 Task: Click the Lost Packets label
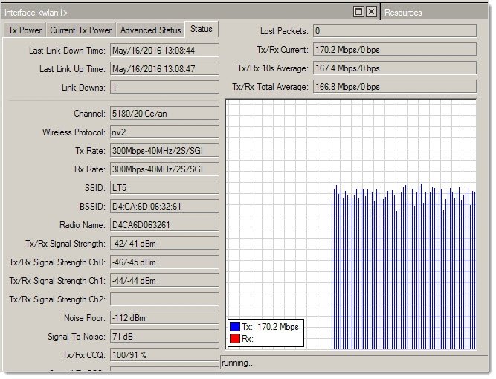point(284,31)
